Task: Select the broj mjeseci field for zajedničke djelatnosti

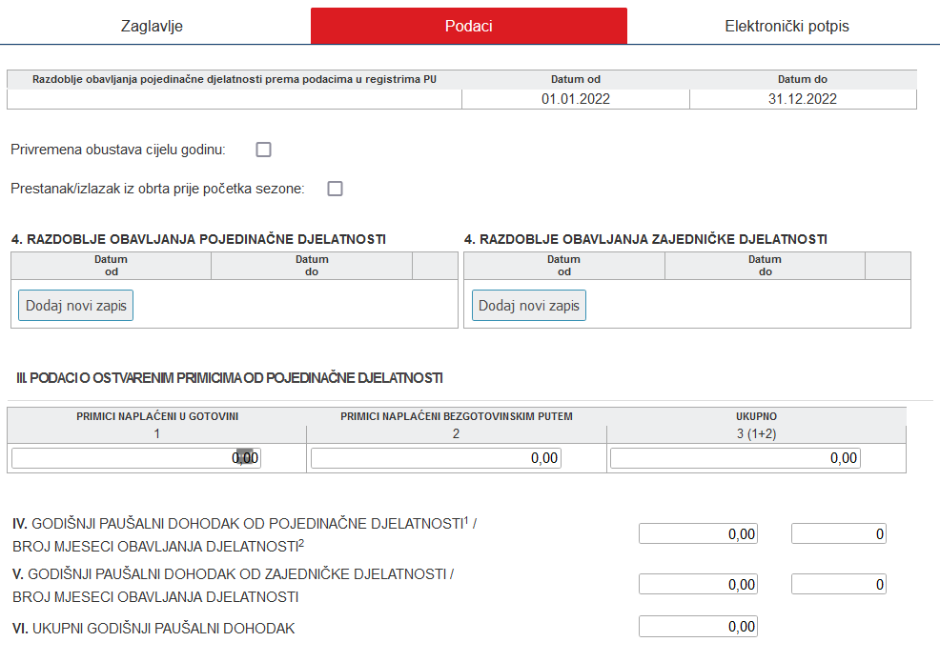Action: 838,583
